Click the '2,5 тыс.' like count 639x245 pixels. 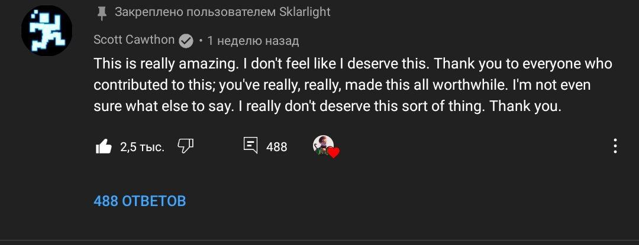tap(142, 147)
